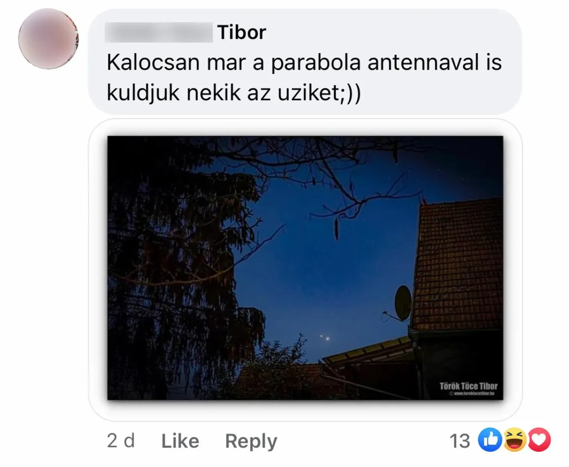Click the Török Töce Tibor watermark

point(468,386)
